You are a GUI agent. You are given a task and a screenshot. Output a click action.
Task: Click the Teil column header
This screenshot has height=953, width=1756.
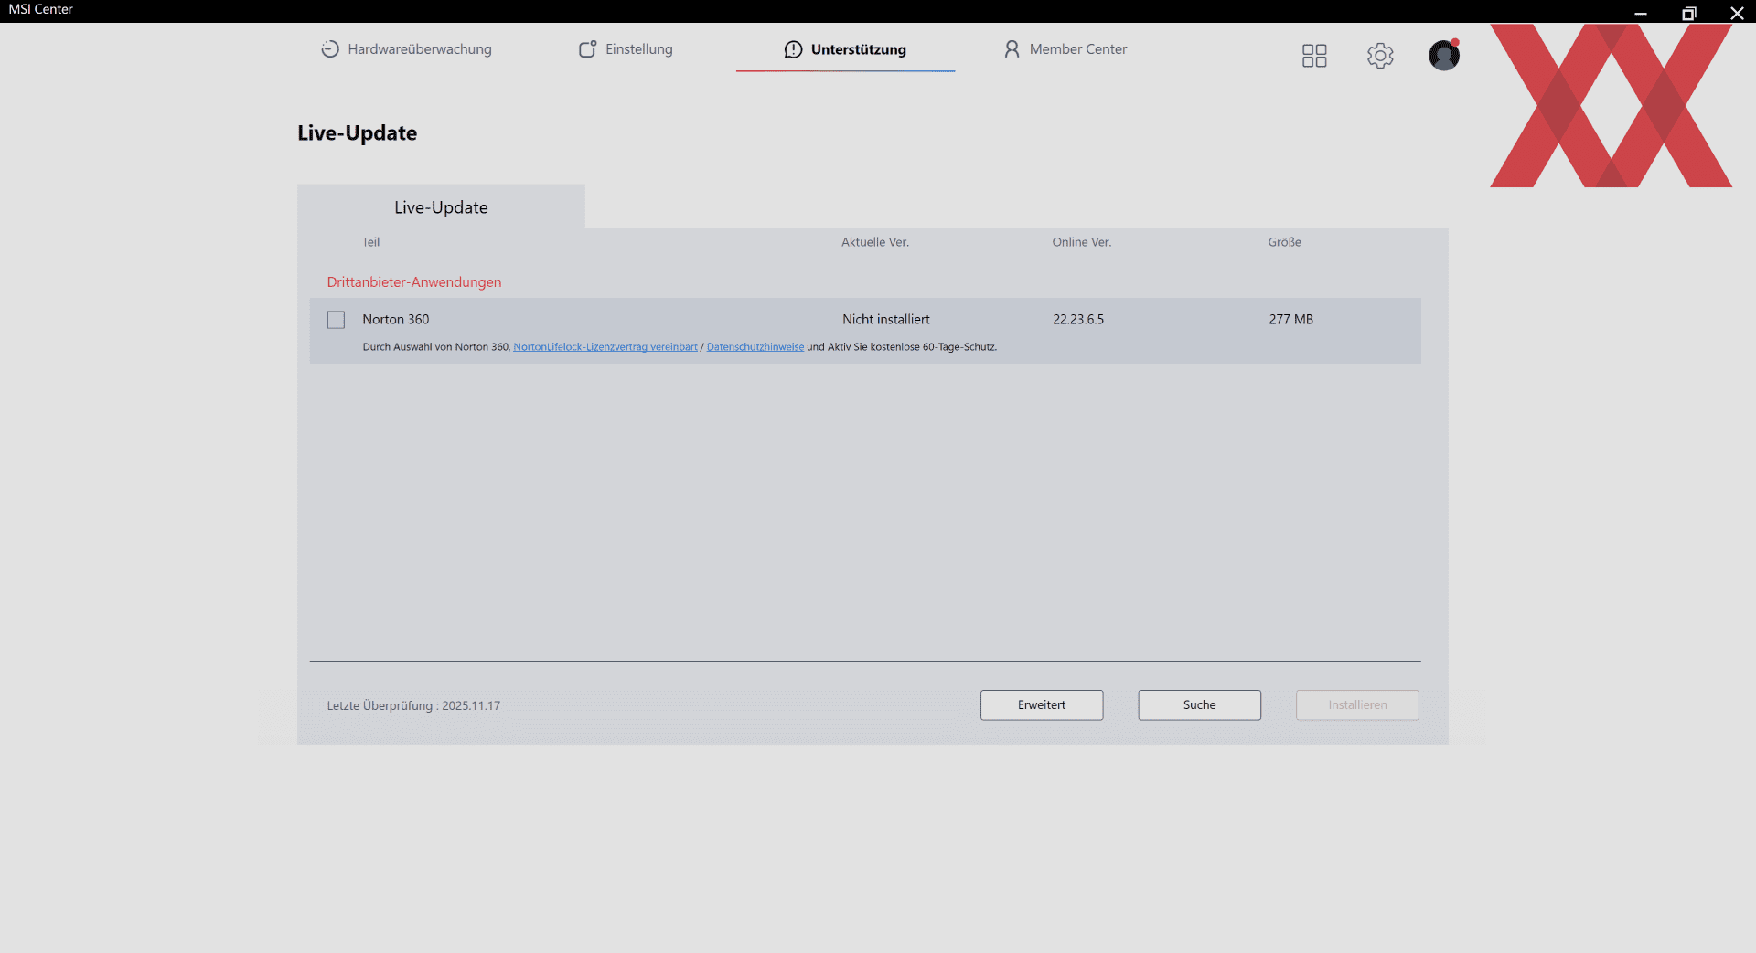point(370,242)
